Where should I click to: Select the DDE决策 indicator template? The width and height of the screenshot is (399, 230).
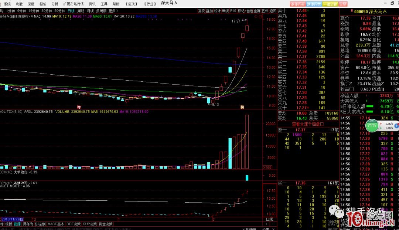(73, 224)
